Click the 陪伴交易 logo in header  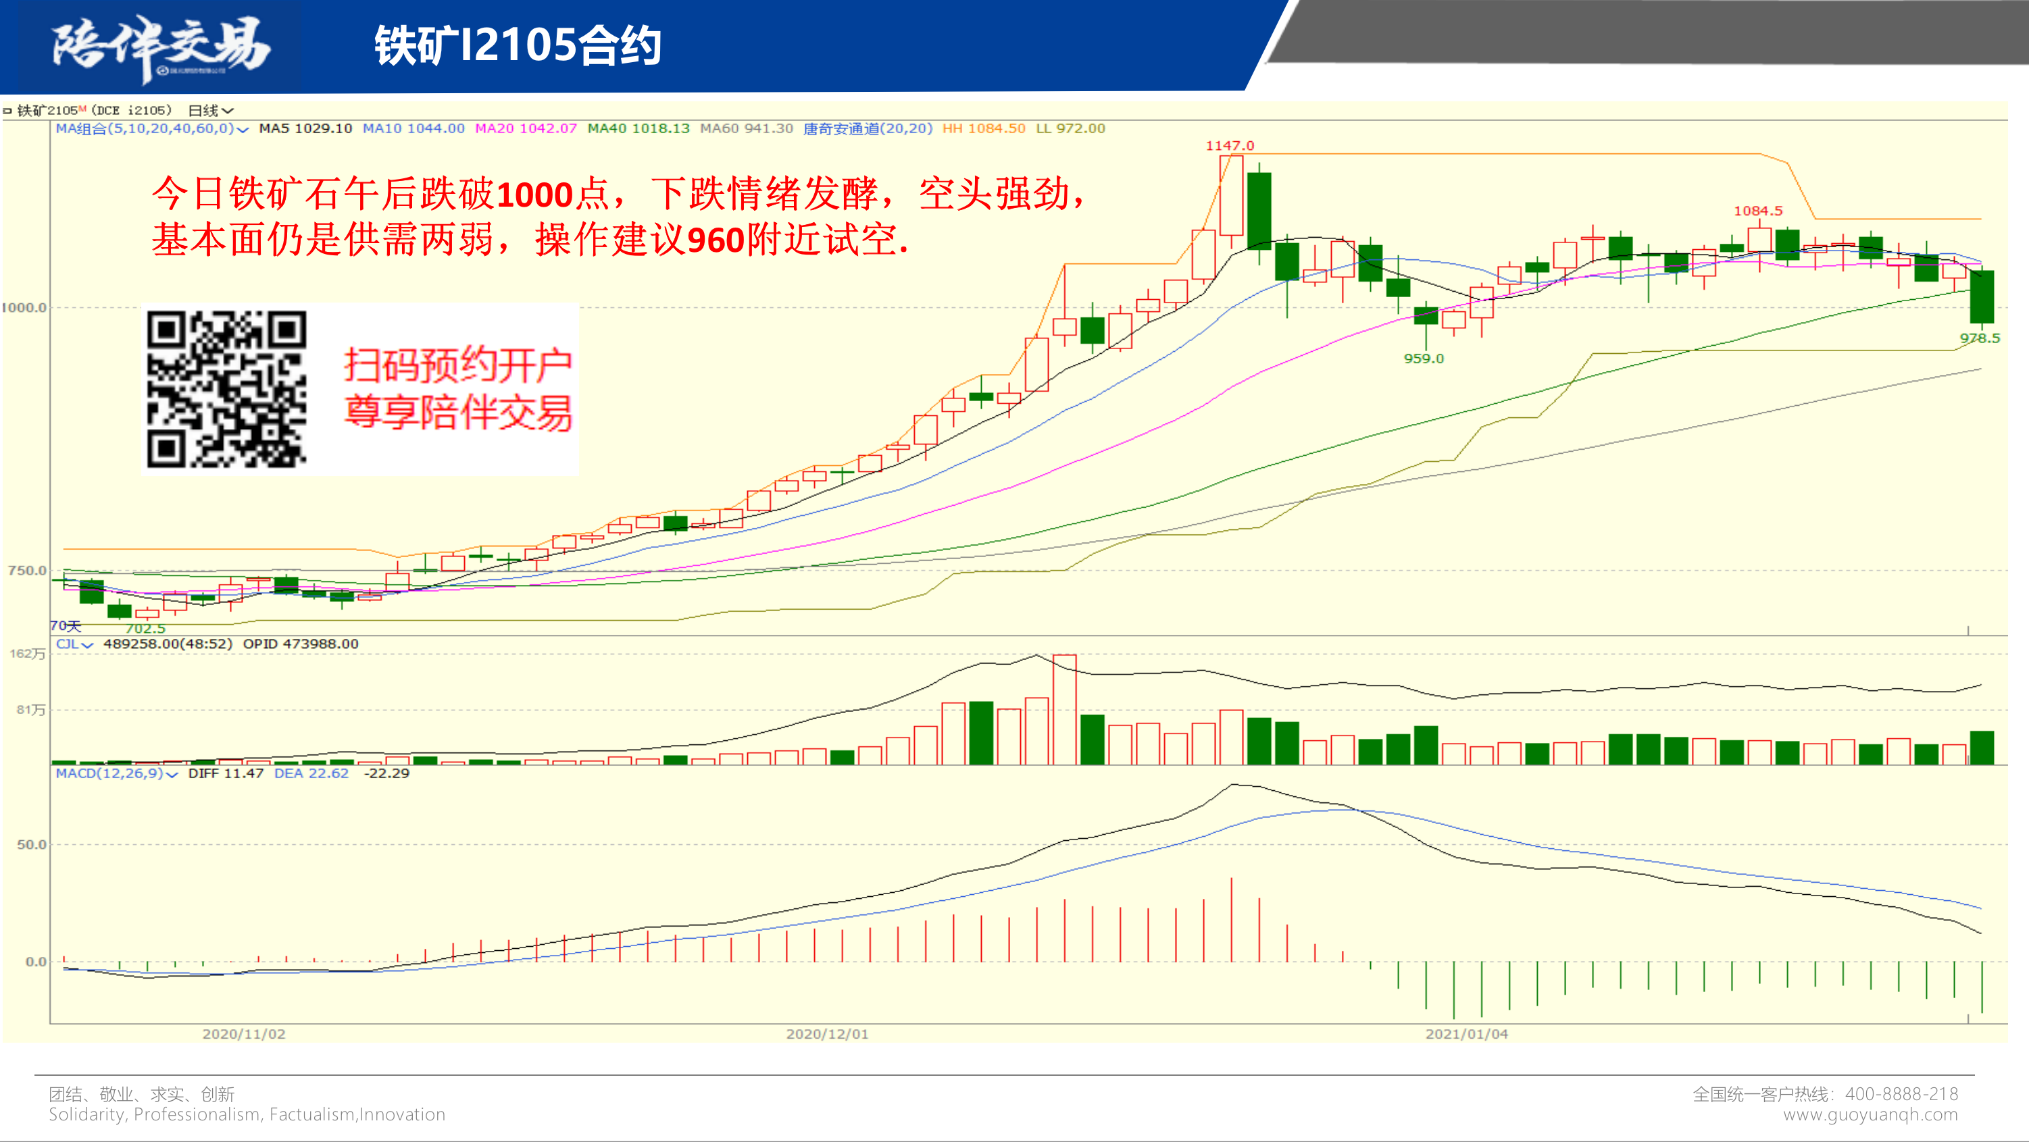tap(160, 47)
